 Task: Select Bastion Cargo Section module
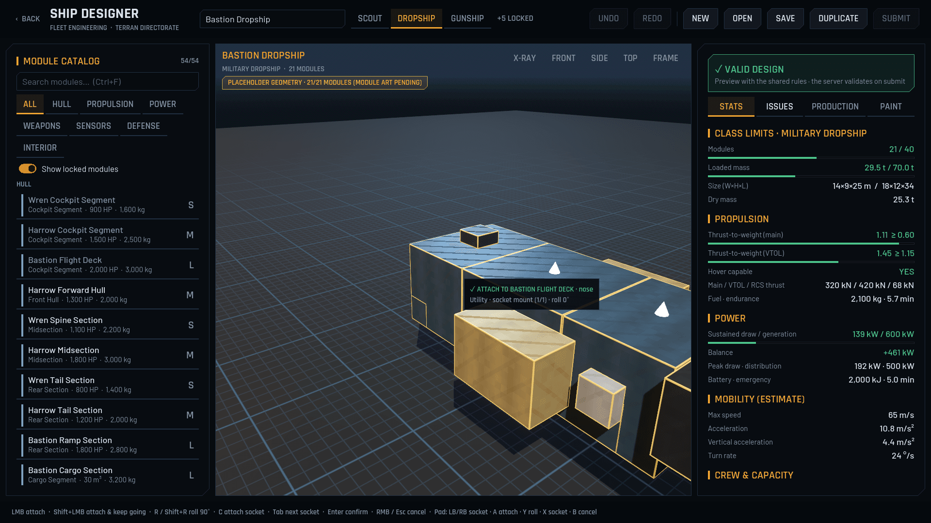108,475
